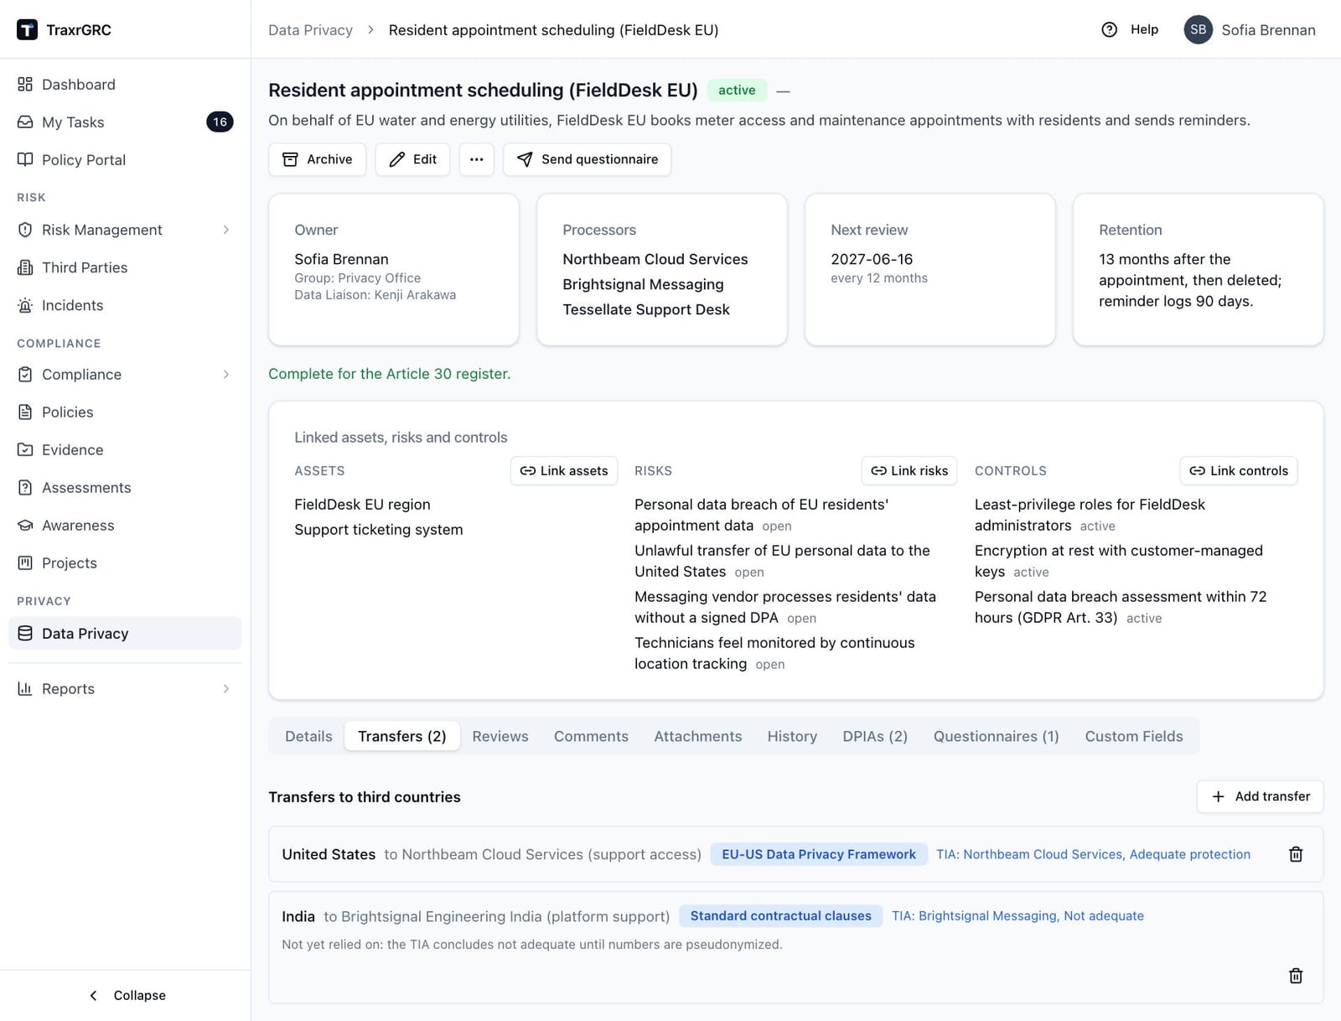The height and width of the screenshot is (1021, 1341).
Task: Go back to Data Privacy breadcrumb
Action: [x=310, y=30]
